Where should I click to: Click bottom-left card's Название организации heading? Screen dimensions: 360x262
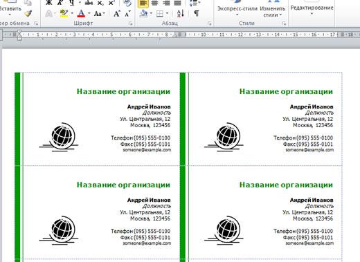point(123,185)
